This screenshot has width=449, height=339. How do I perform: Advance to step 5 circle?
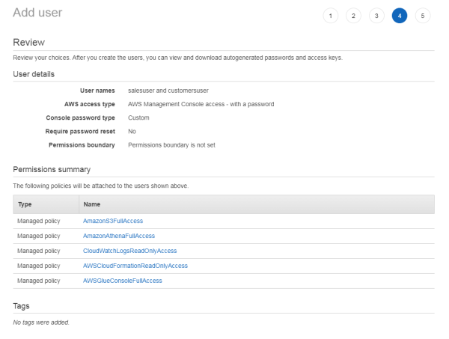[x=423, y=16]
